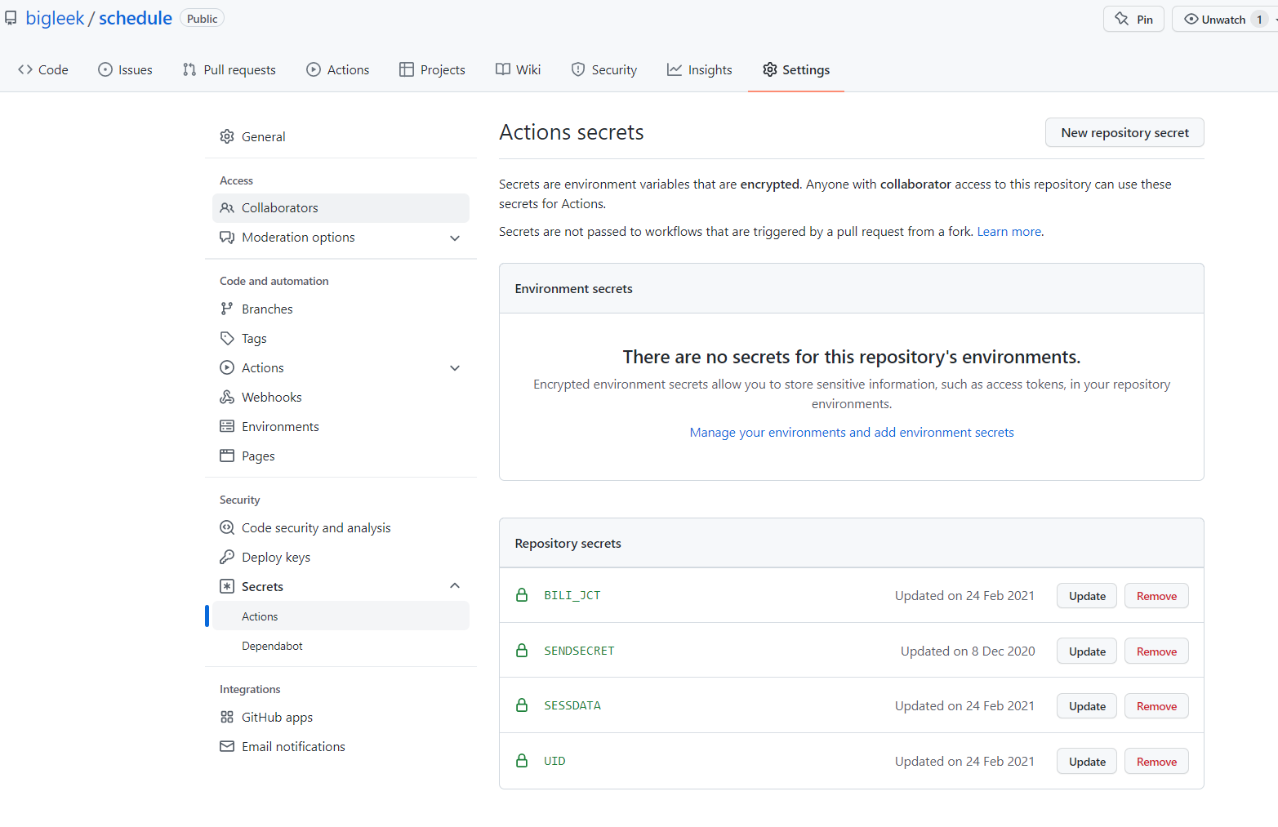This screenshot has height=827, width=1278.
Task: Click the Unwatch count badge showing 1
Action: [x=1259, y=20]
